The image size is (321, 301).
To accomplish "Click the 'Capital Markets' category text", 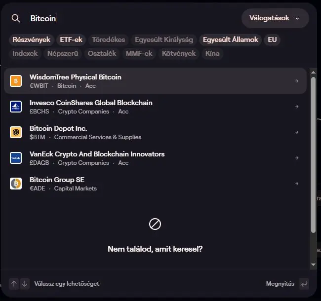I will tap(76, 188).
